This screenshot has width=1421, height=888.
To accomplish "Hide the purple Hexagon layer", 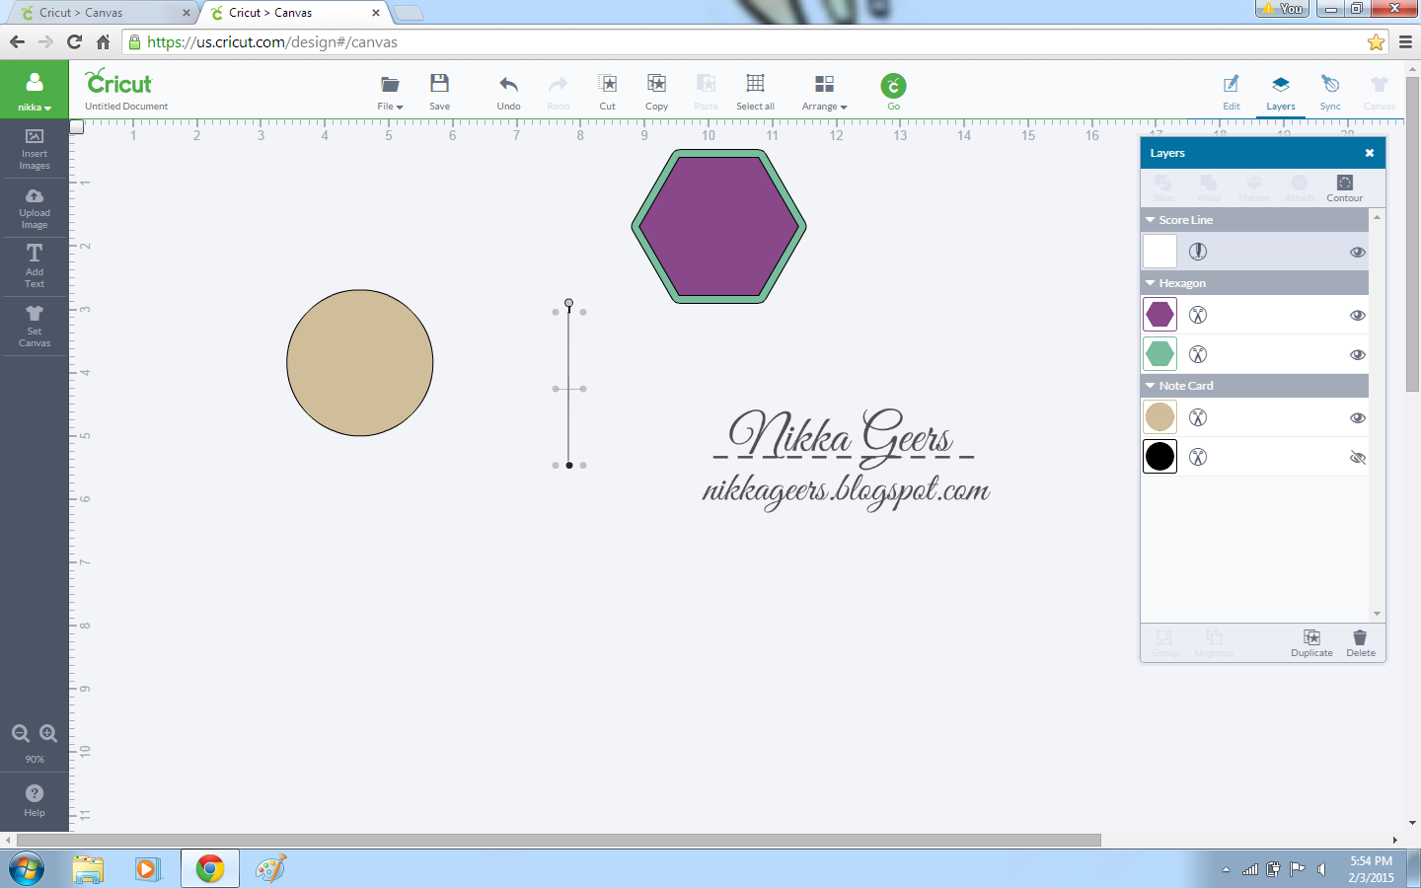I will tap(1358, 315).
